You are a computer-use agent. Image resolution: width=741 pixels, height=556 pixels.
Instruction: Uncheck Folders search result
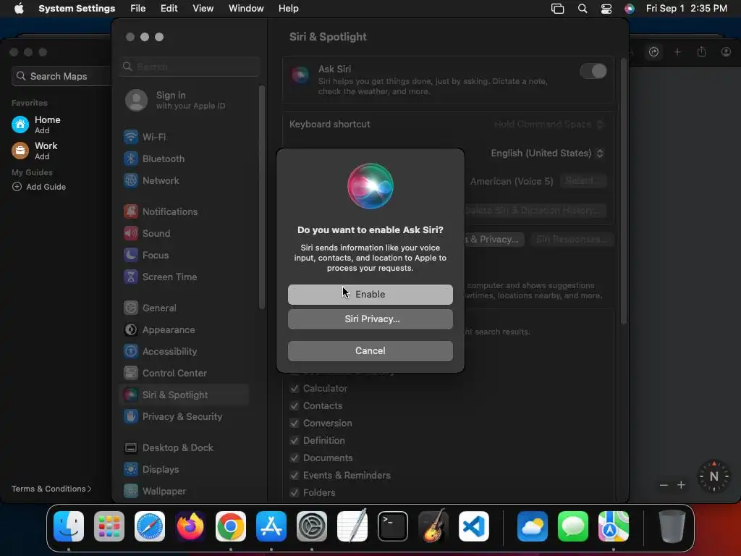295,492
